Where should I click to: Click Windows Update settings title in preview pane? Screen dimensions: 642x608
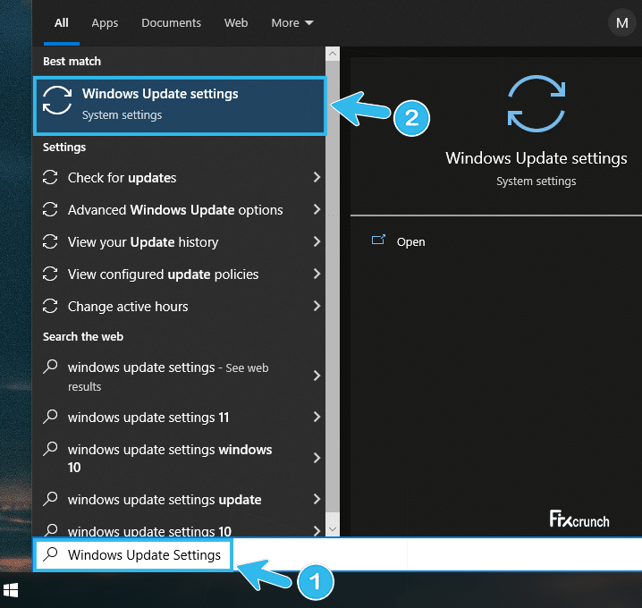coord(536,158)
